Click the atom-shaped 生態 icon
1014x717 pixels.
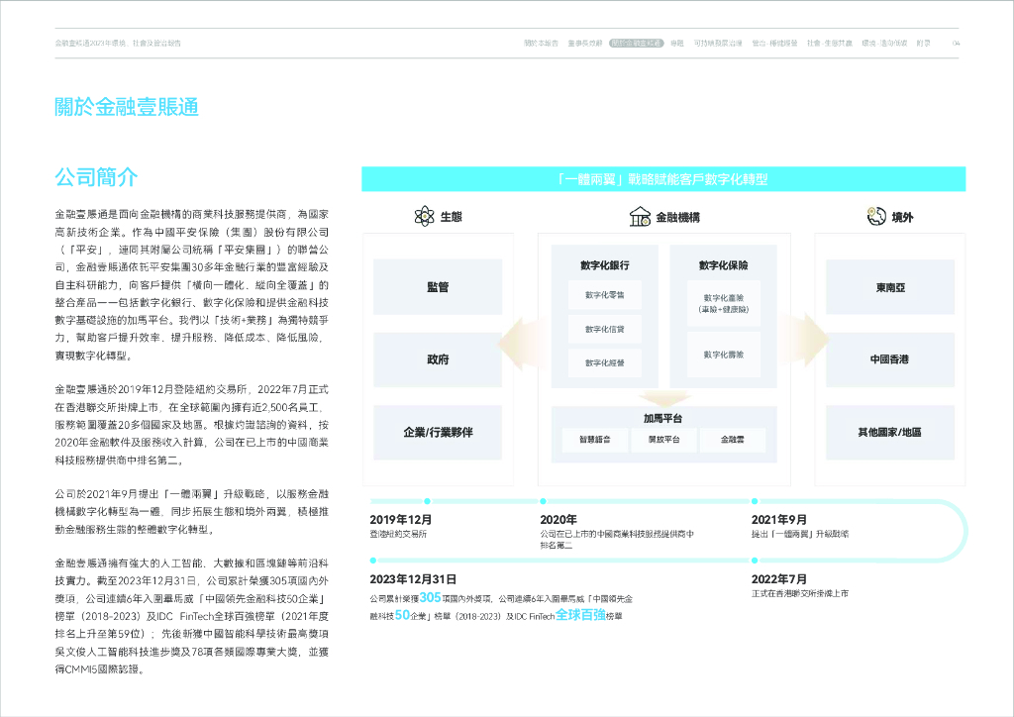[x=424, y=216]
